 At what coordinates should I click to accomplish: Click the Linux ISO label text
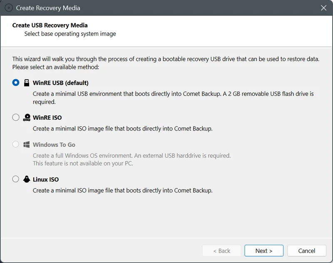point(46,180)
